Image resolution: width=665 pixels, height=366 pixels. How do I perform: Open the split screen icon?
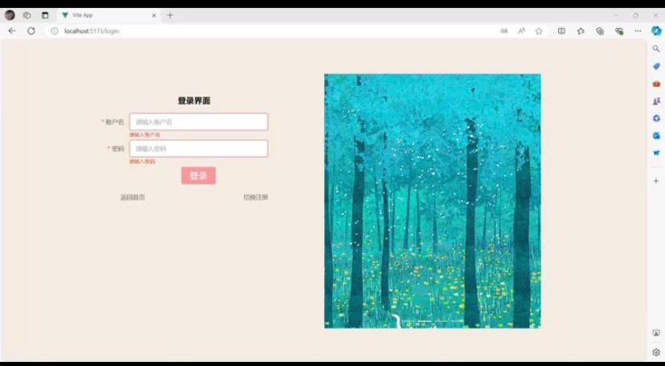tap(561, 31)
